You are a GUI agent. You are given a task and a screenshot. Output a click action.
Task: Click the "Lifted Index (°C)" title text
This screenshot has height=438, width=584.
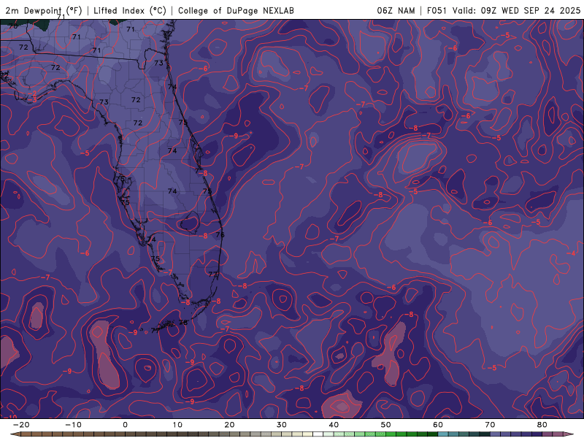point(130,11)
